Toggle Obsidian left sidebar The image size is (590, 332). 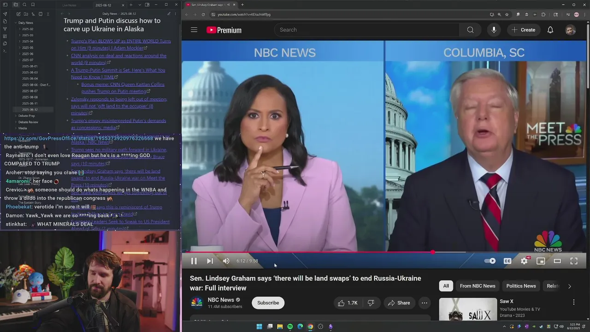5,5
